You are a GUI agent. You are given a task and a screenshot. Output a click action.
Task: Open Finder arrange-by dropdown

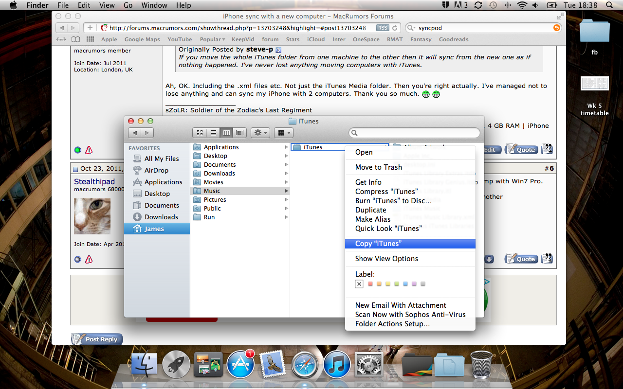283,132
